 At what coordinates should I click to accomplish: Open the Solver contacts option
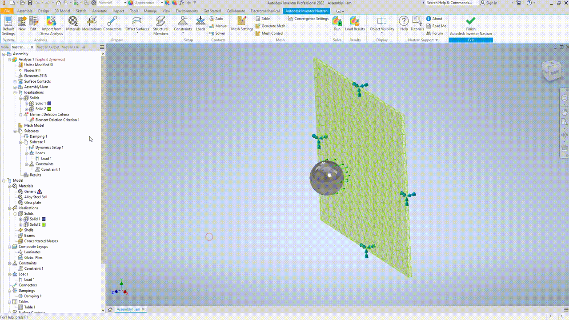[217, 33]
